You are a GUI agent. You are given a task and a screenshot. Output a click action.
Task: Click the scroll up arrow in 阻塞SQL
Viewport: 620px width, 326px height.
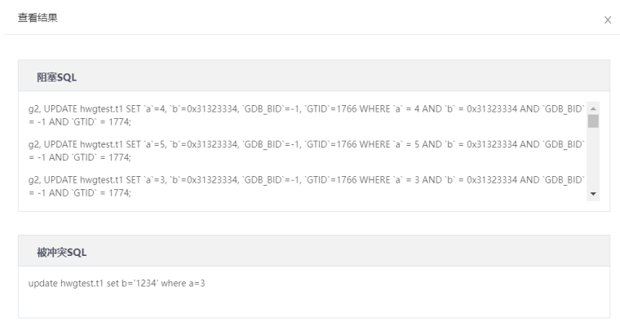click(593, 108)
